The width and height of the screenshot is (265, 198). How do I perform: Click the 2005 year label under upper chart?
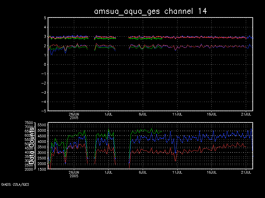[74, 118]
